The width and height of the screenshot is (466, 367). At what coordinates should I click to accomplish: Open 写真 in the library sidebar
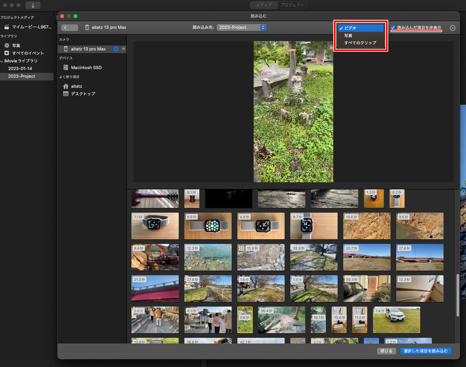(16, 45)
